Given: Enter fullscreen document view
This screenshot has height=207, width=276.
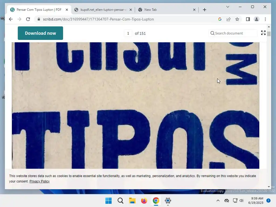Looking at the screenshot, I should [263, 33].
